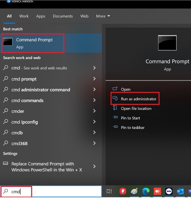Expand the cmd ipconfig suggestion arrow
The image size is (191, 198).
pos(94,122)
